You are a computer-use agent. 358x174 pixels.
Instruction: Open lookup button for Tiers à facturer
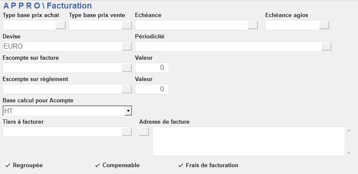coord(127,132)
